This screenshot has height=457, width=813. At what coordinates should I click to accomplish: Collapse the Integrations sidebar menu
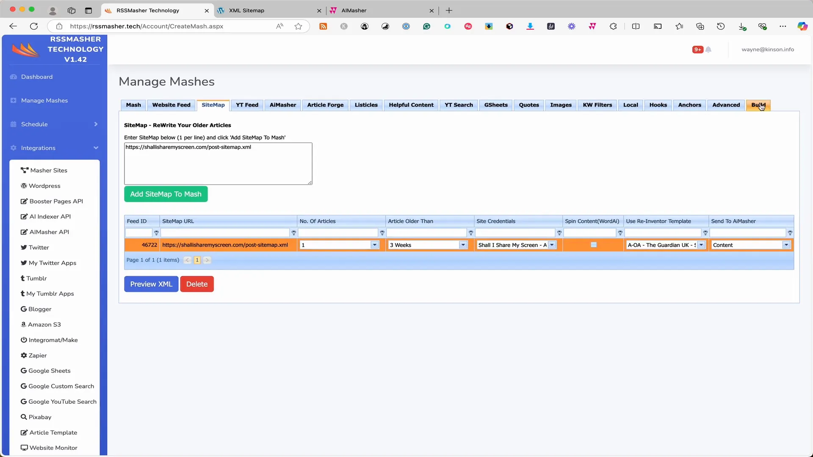[x=54, y=148]
